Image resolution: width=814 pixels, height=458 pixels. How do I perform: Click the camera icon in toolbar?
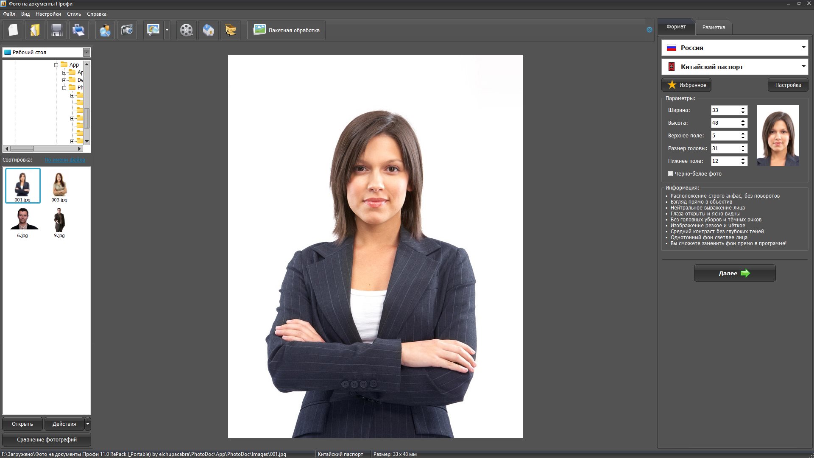tap(127, 30)
